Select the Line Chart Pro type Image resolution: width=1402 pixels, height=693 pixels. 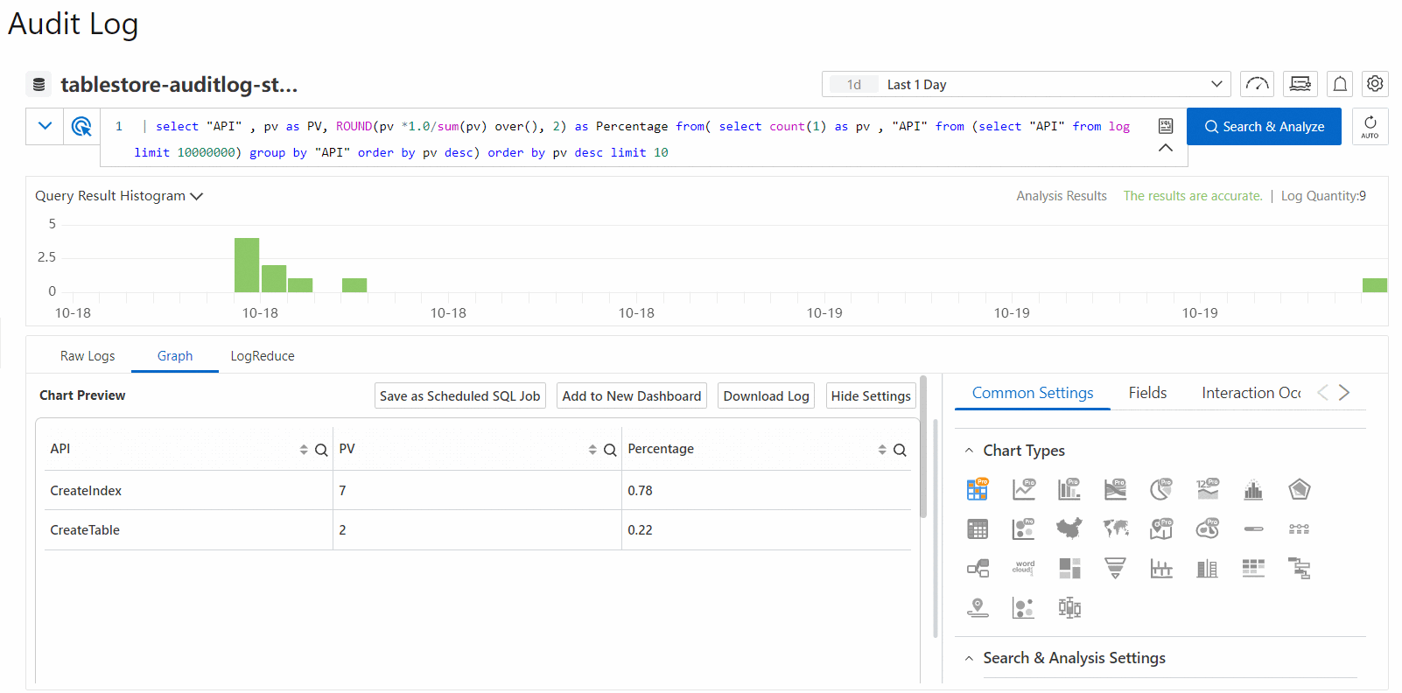[x=1024, y=489]
